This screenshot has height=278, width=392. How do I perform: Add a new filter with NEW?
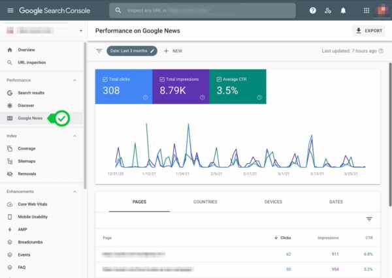click(174, 50)
